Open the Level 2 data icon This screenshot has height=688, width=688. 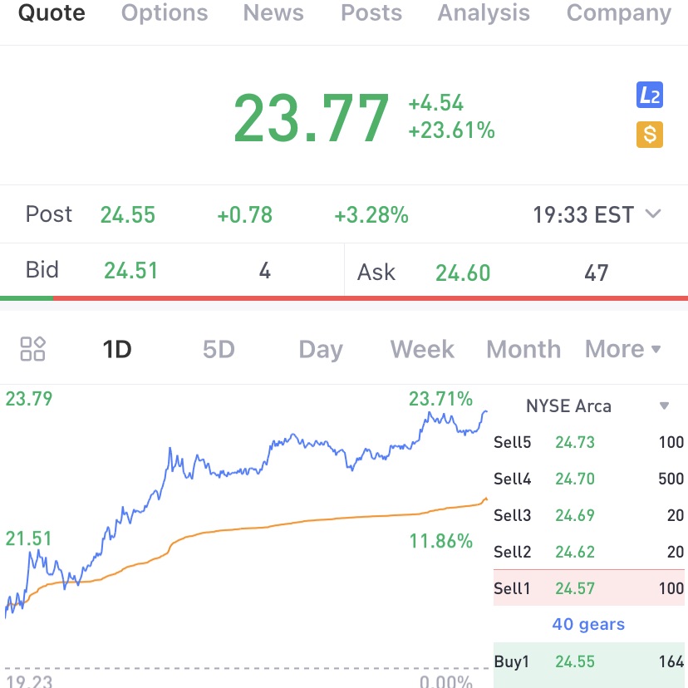pyautogui.click(x=649, y=96)
